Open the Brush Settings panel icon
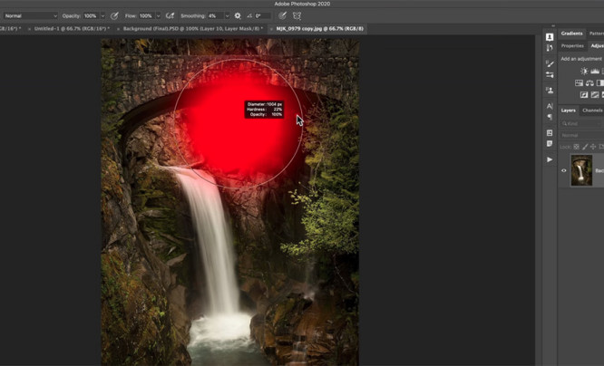Image resolution: width=604 pixels, height=366 pixels. click(x=550, y=74)
